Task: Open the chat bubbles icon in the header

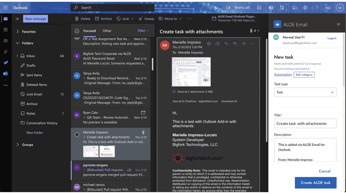Action: [259, 8]
